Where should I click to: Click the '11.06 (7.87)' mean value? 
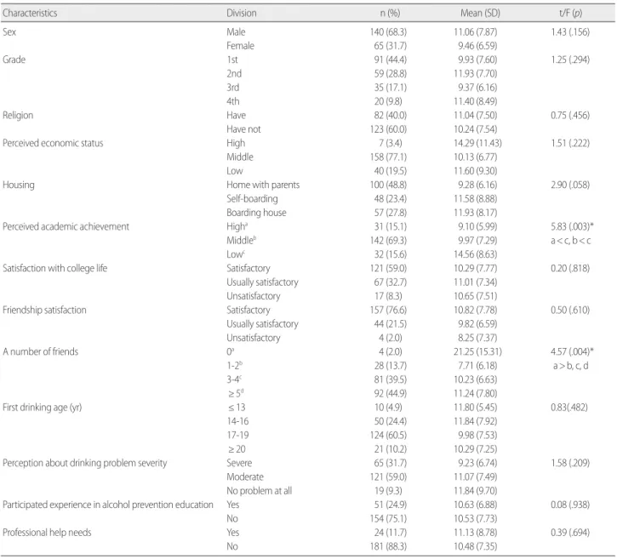click(x=476, y=31)
